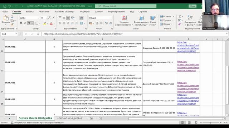
Task: Click the Paste (Вставить) clipboard icon
Action: pos(6,18)
